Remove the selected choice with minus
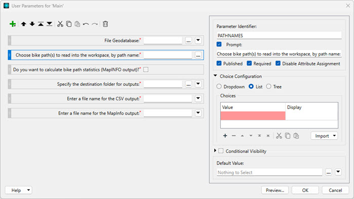The height and width of the screenshot is (199, 354). [x=233, y=135]
